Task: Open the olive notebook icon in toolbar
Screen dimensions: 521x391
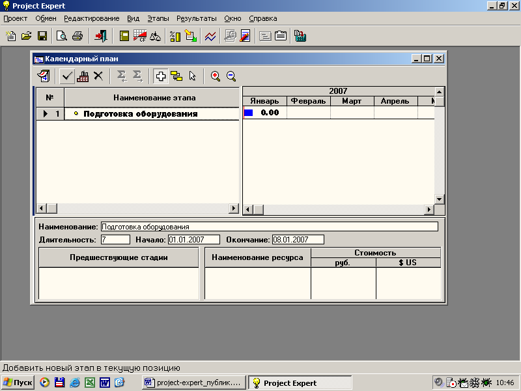Action: click(124, 36)
